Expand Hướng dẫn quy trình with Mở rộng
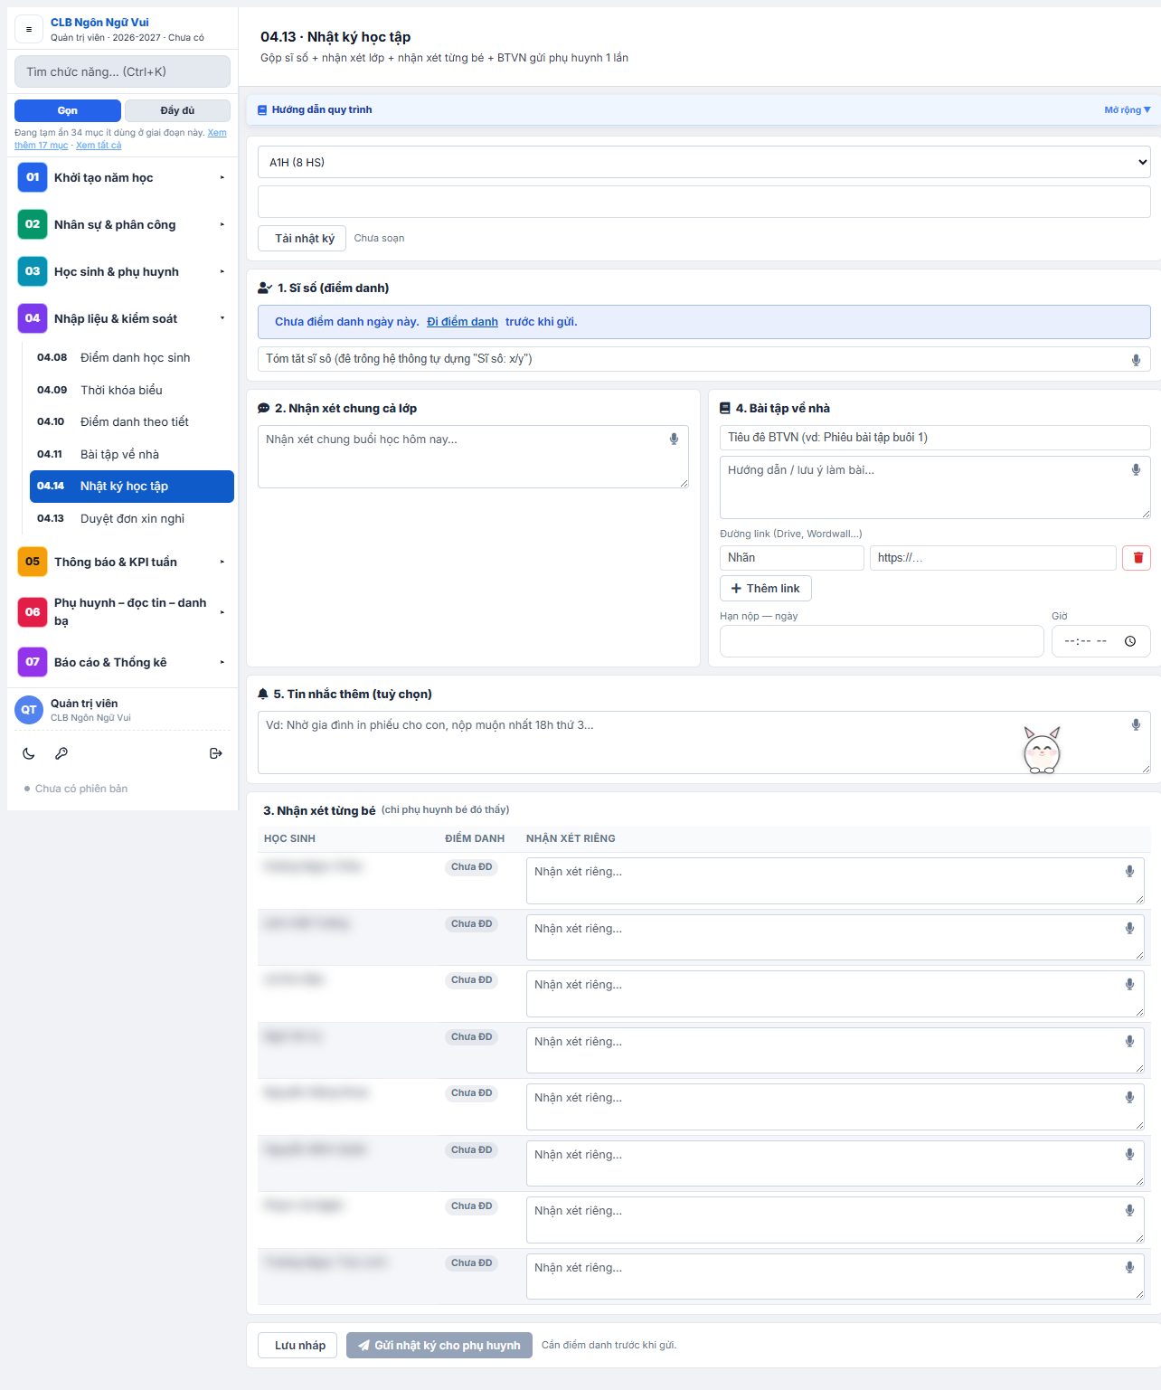The image size is (1161, 1390). tap(1128, 110)
